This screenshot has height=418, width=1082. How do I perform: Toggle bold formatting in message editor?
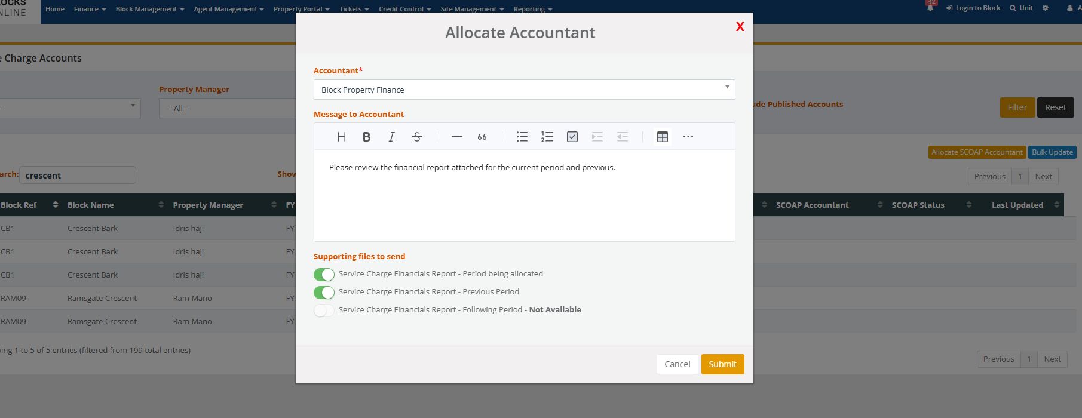(x=367, y=137)
